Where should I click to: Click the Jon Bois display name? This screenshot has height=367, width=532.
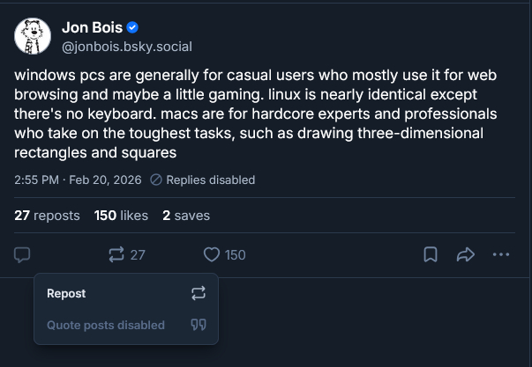coord(91,27)
